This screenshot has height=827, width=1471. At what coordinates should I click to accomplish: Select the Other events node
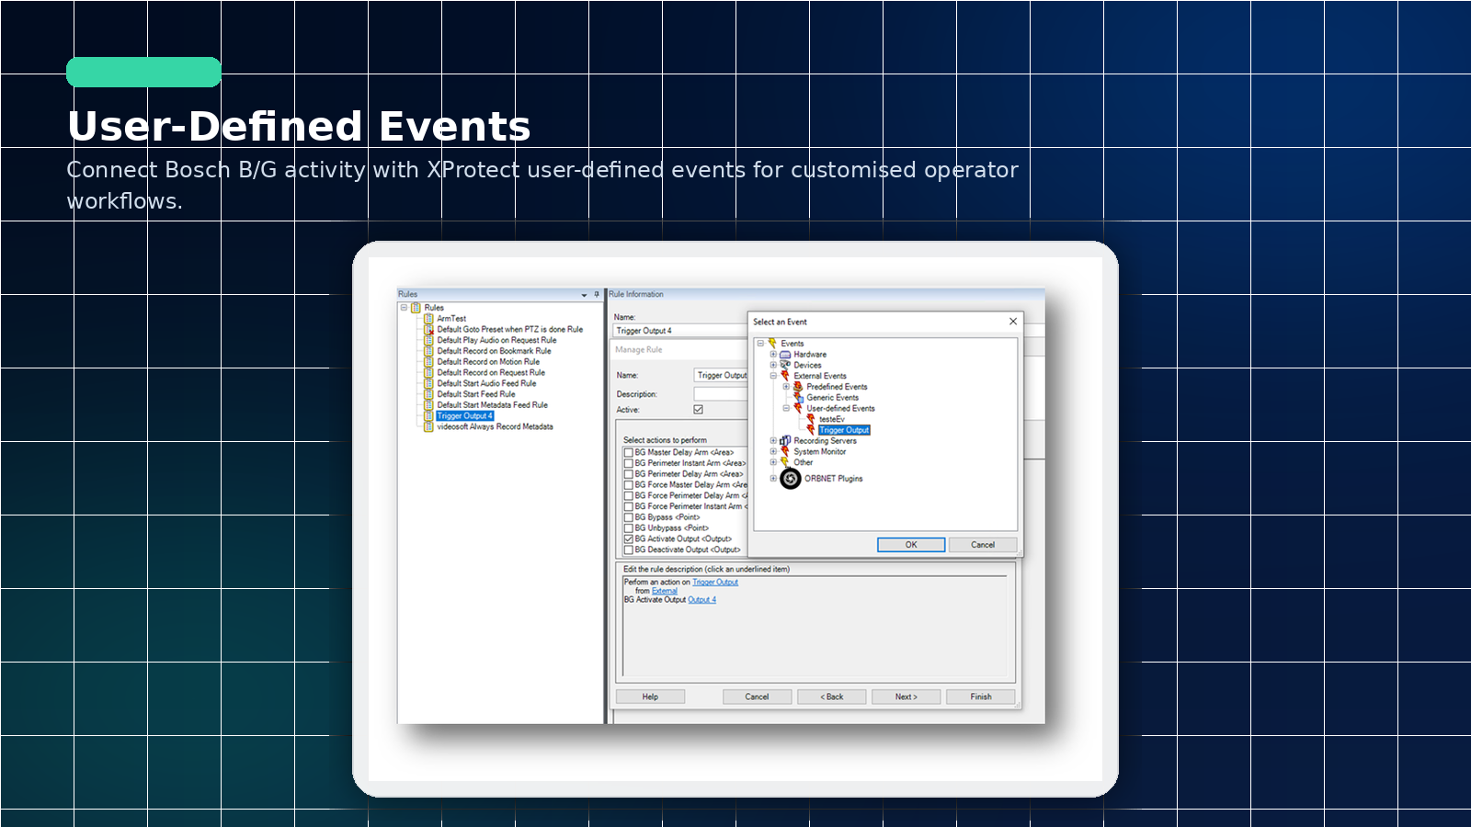(804, 462)
